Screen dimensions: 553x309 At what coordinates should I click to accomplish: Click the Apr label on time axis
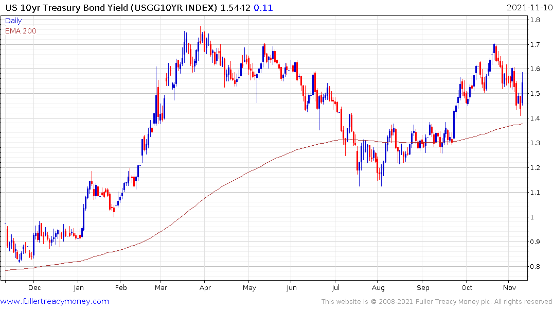coord(205,287)
